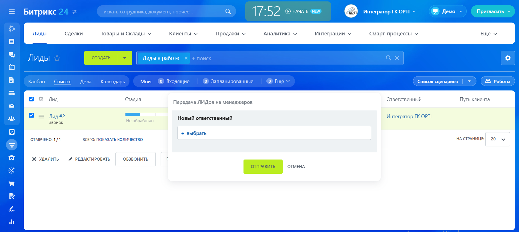Click УДАЛИТЬ to delete selected leads

[45, 159]
